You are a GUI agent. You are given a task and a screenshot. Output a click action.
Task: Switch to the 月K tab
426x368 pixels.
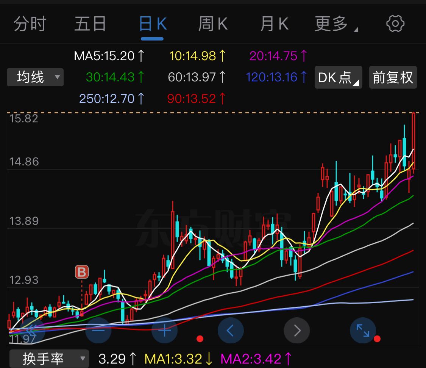click(x=274, y=24)
